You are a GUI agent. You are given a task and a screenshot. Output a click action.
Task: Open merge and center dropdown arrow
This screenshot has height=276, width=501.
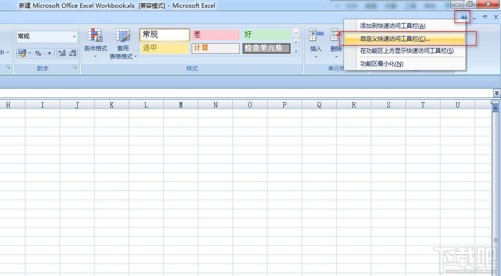pyautogui.click(x=8, y=53)
